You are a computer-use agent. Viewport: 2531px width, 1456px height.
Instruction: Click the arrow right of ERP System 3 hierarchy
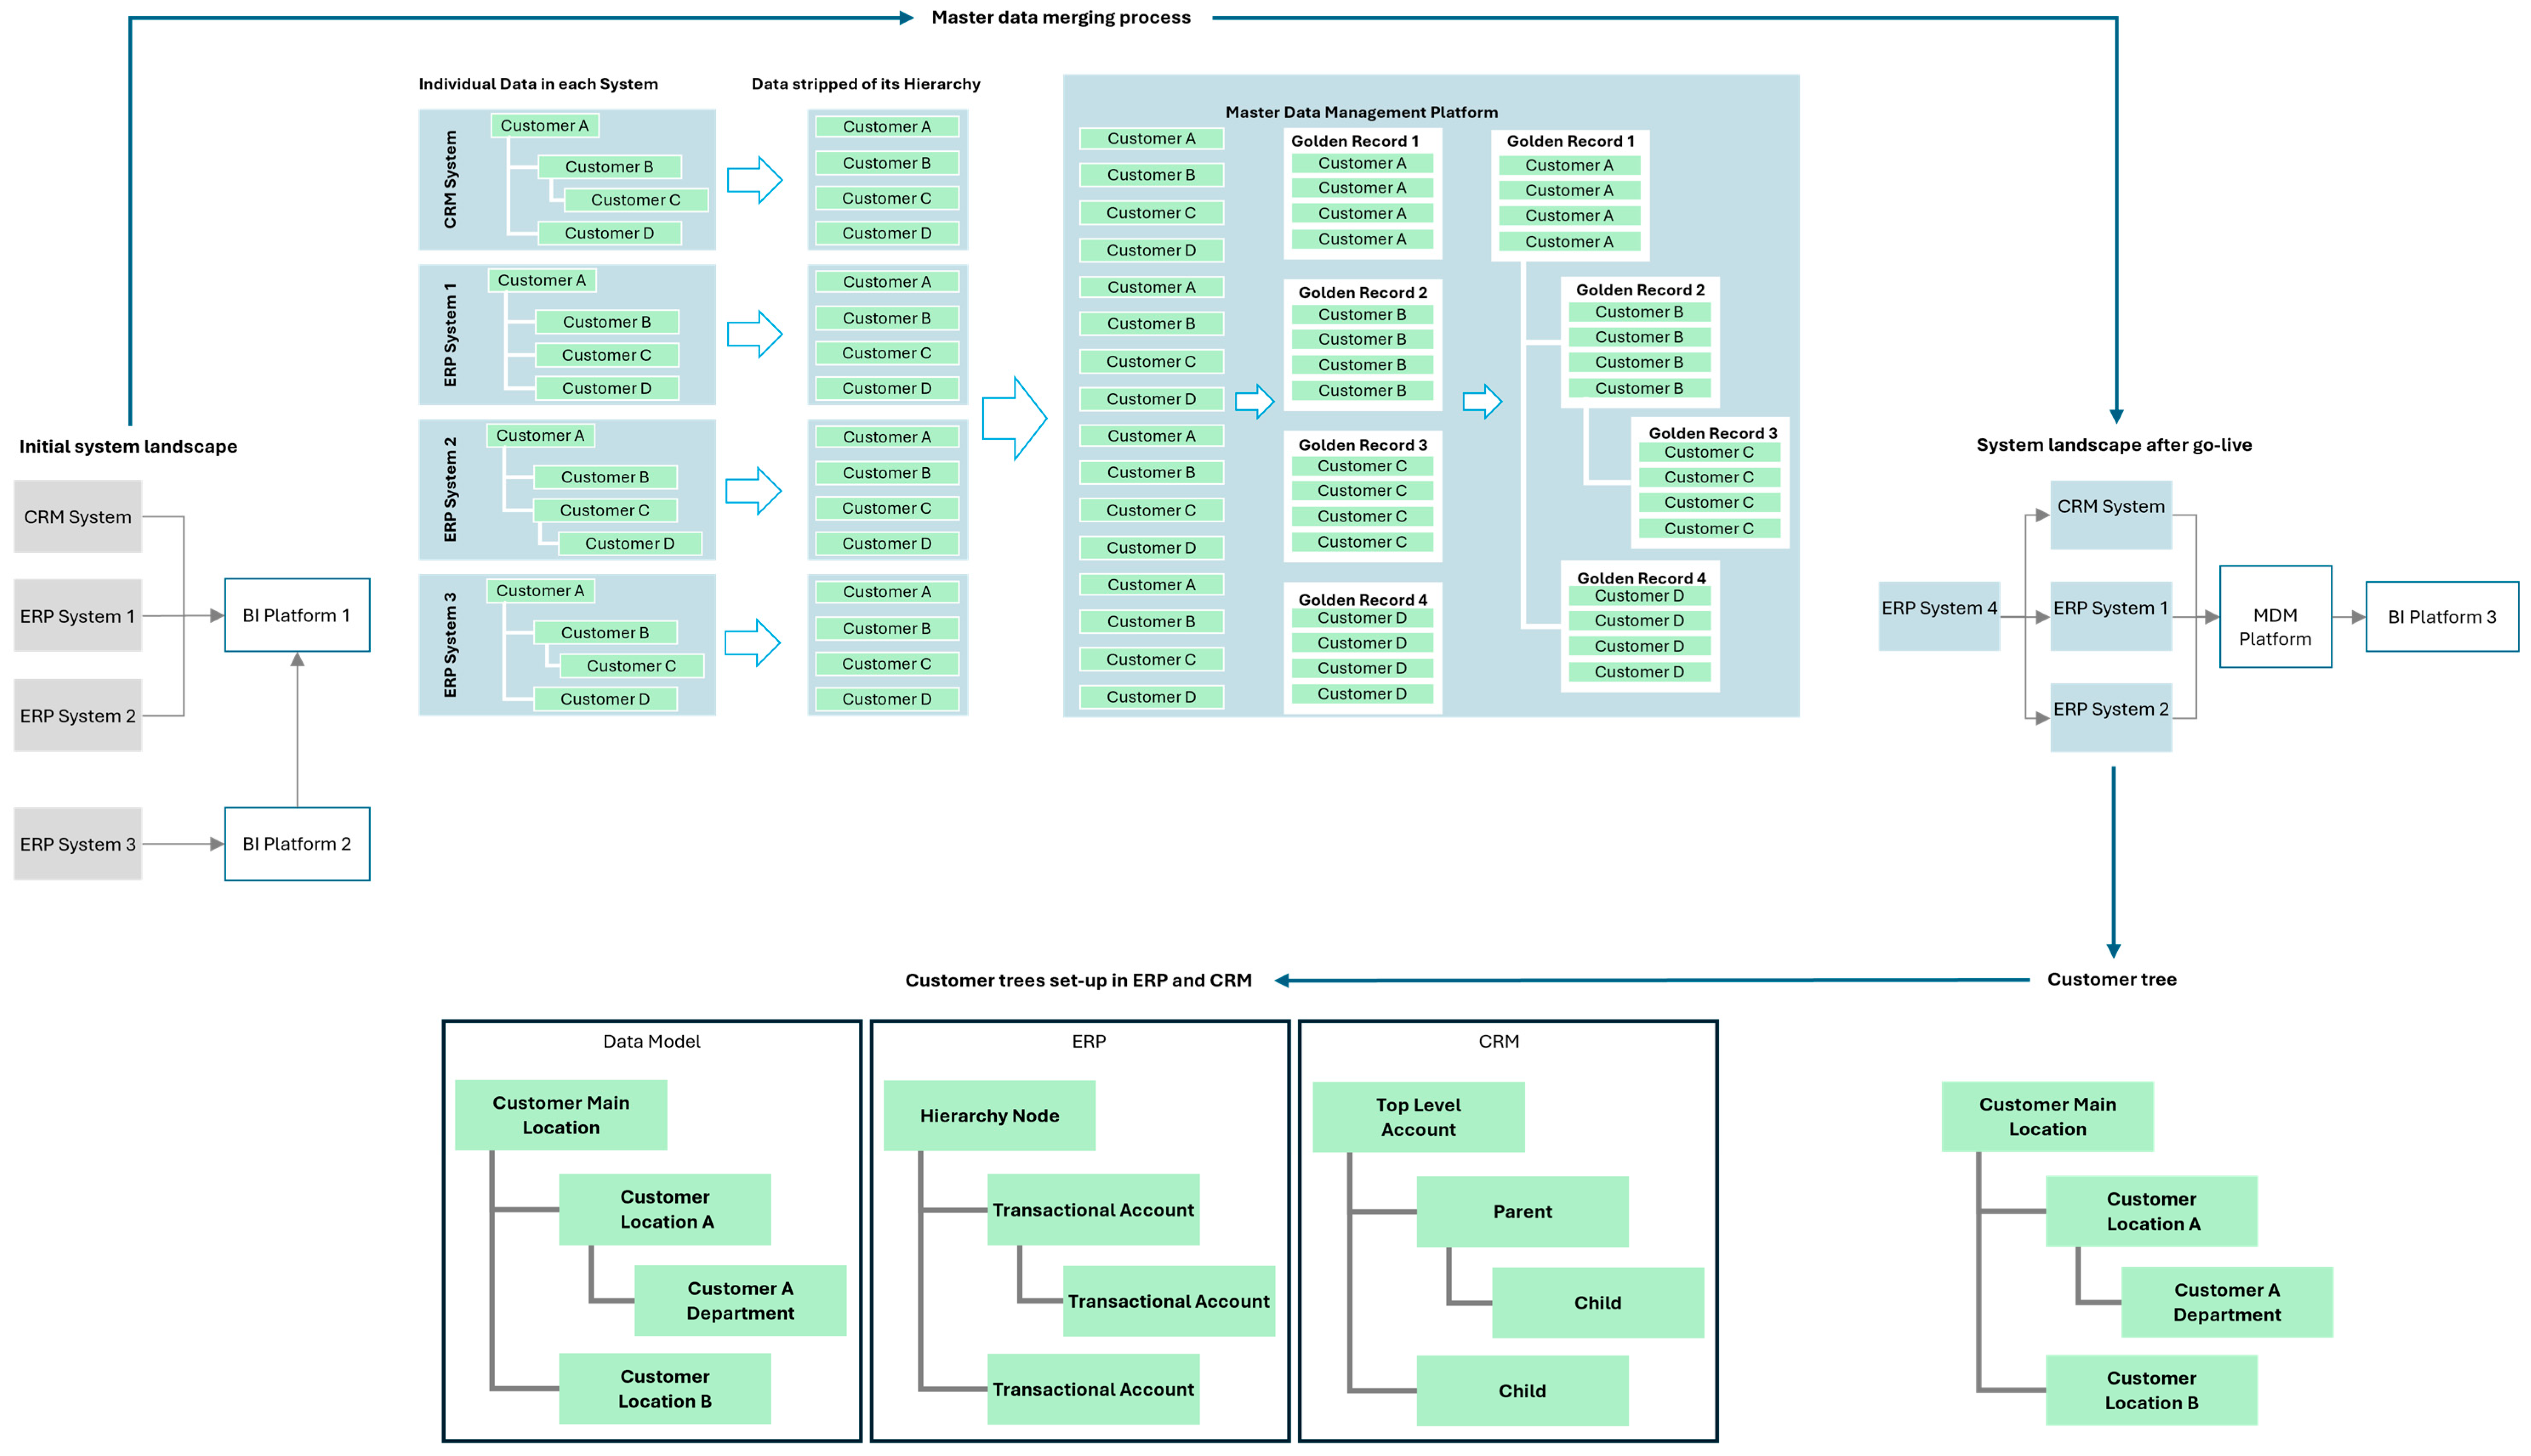751,643
